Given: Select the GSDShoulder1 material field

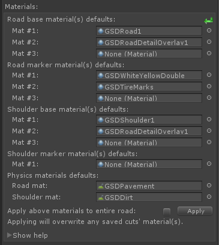Looking at the screenshot, I should pyautogui.click(x=149, y=119).
